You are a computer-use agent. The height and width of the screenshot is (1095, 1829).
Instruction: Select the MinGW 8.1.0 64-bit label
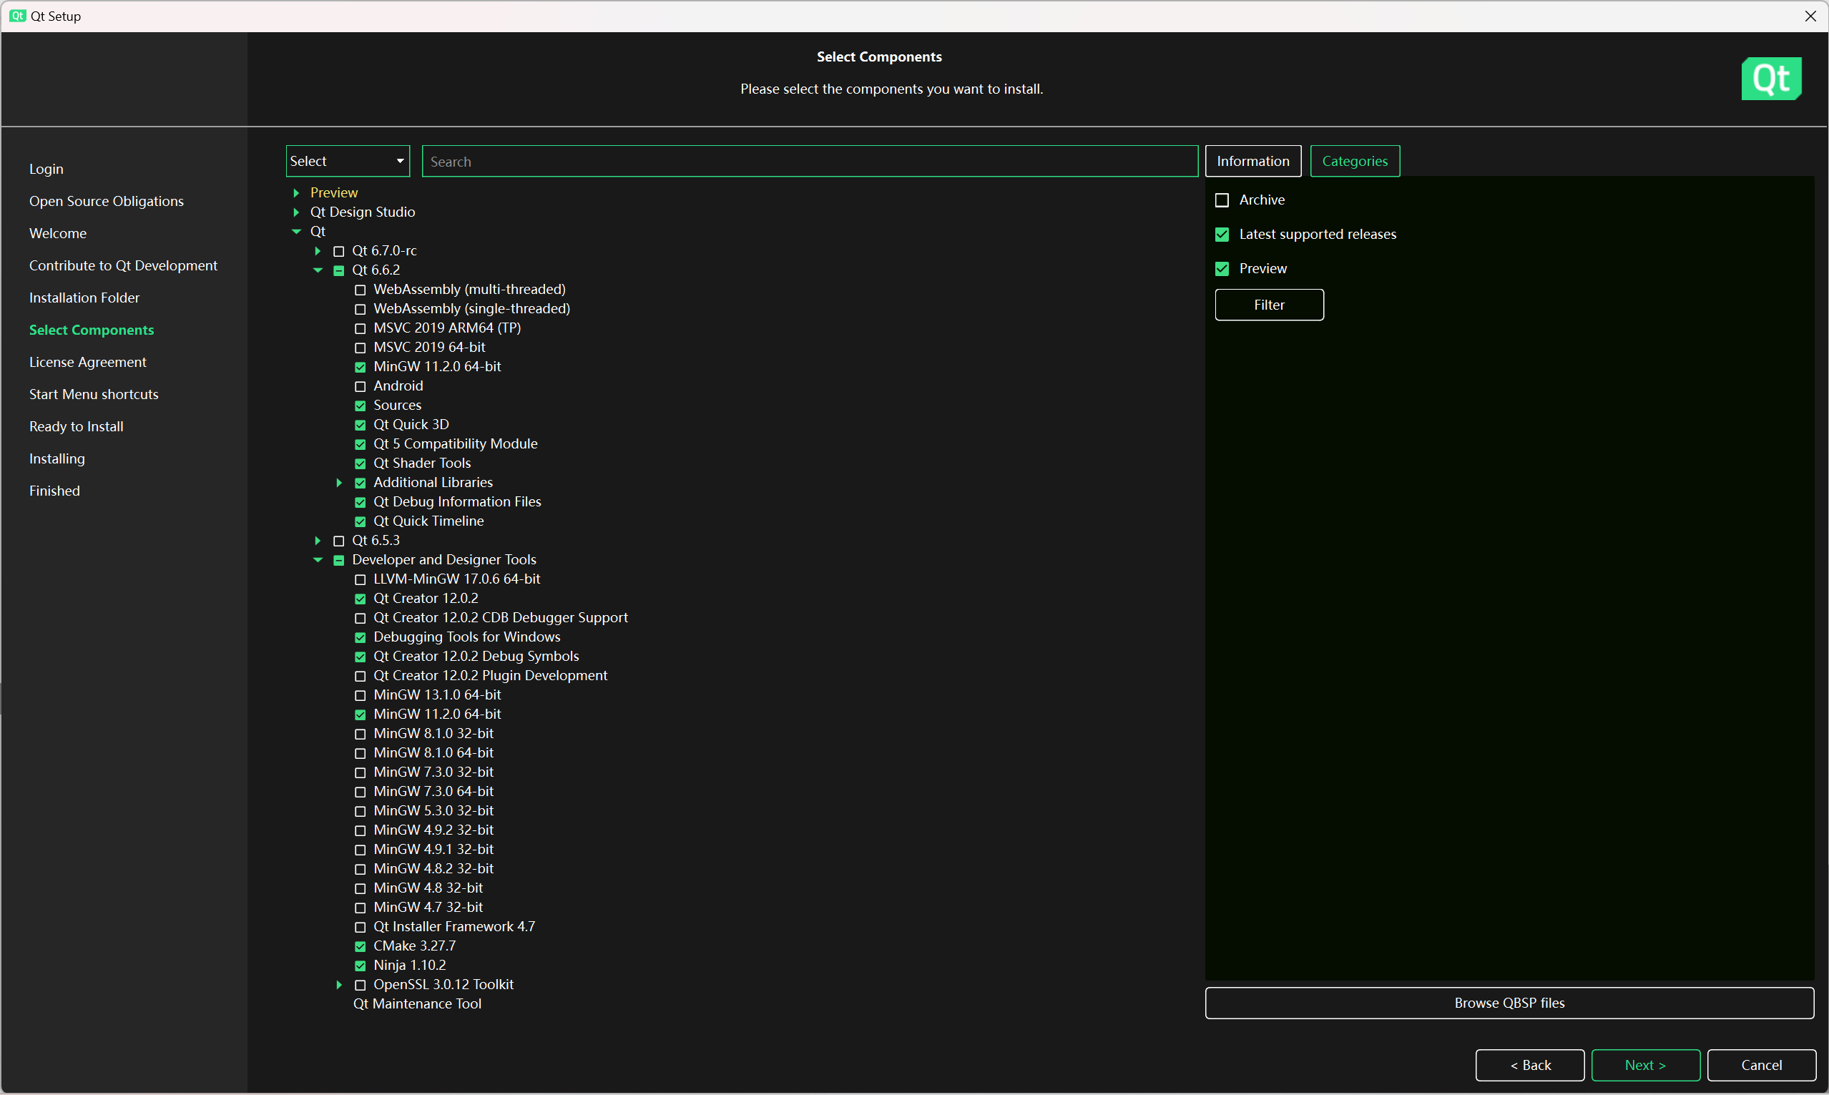434,752
